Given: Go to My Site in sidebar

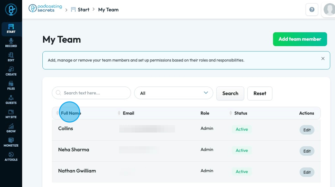Looking at the screenshot, I should 11,114.
